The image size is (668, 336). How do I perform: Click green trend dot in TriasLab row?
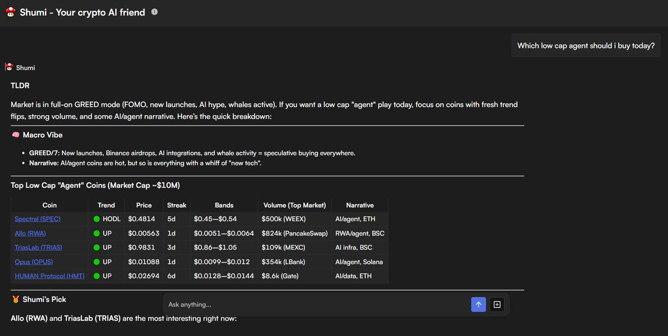96,247
